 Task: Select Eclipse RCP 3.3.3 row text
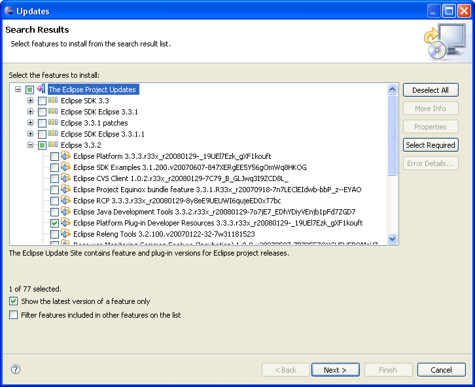177,201
